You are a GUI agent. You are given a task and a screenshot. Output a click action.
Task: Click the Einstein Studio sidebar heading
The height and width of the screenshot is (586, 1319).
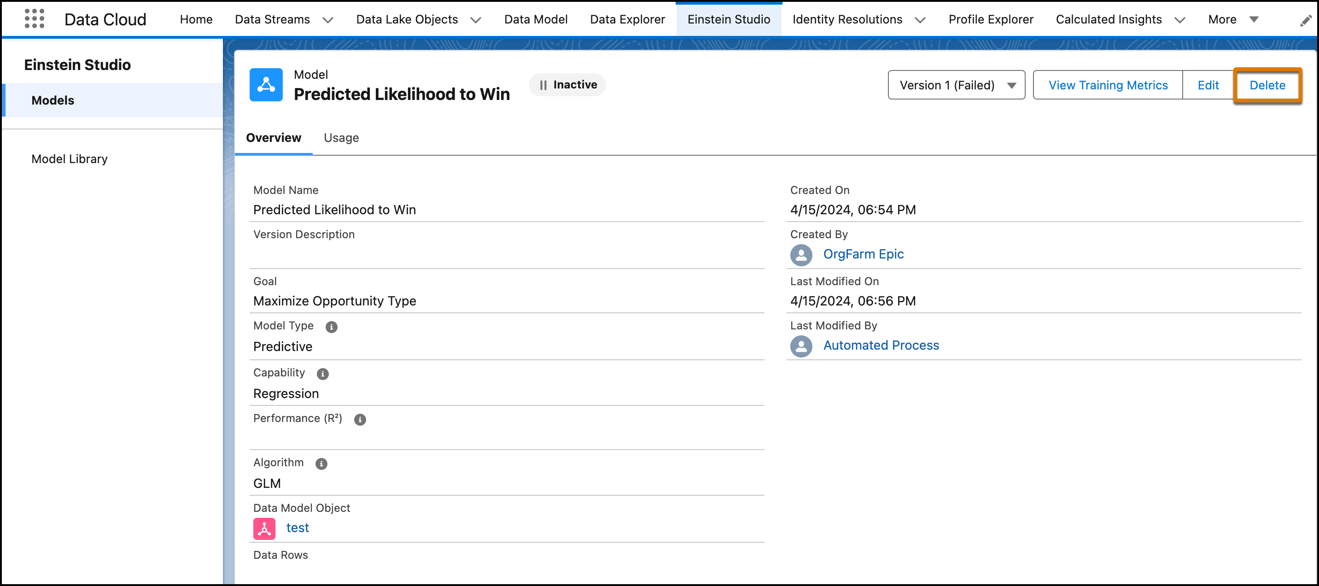[77, 64]
